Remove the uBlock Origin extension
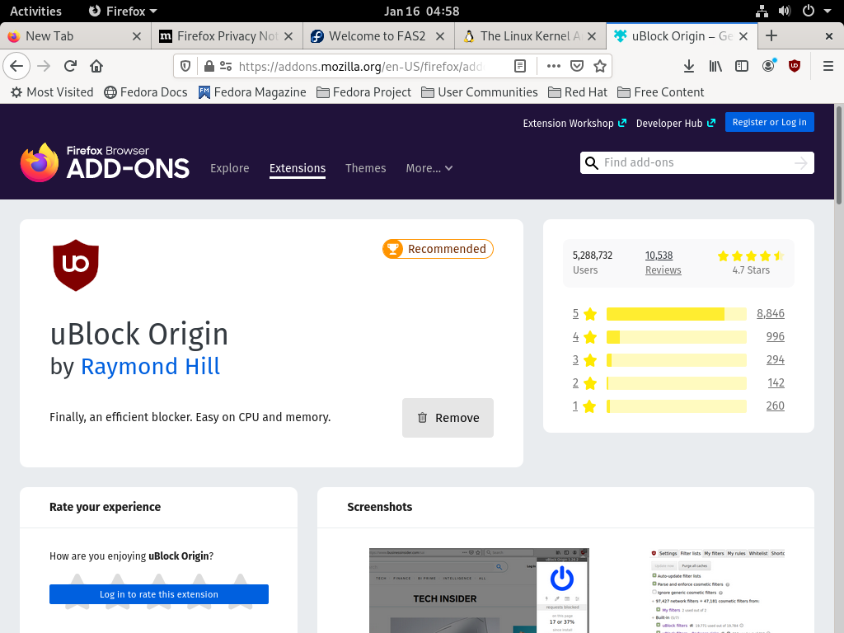The height and width of the screenshot is (633, 844). point(448,418)
